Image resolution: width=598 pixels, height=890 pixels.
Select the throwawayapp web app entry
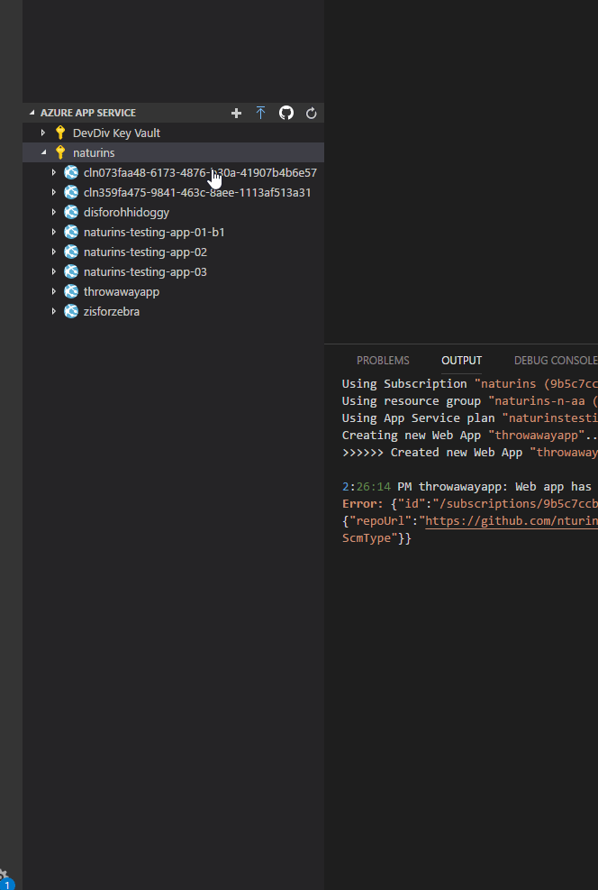pyautogui.click(x=121, y=291)
